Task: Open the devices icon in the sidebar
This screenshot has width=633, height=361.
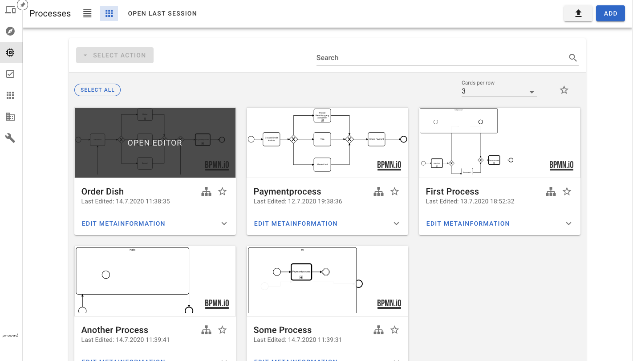Action: click(x=10, y=10)
